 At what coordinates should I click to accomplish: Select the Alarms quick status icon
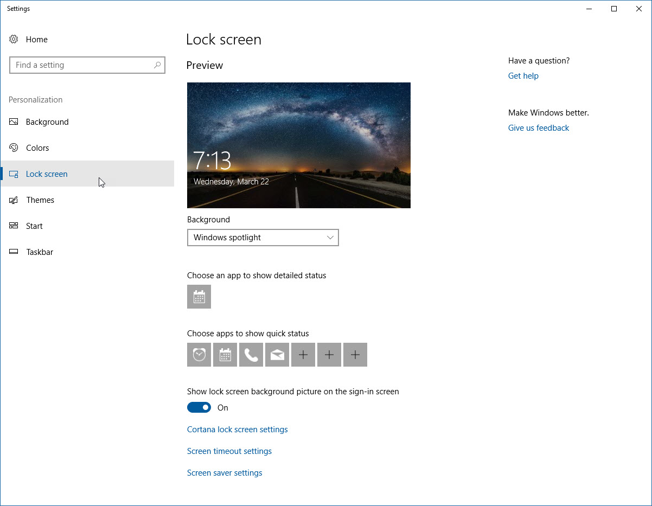[199, 354]
